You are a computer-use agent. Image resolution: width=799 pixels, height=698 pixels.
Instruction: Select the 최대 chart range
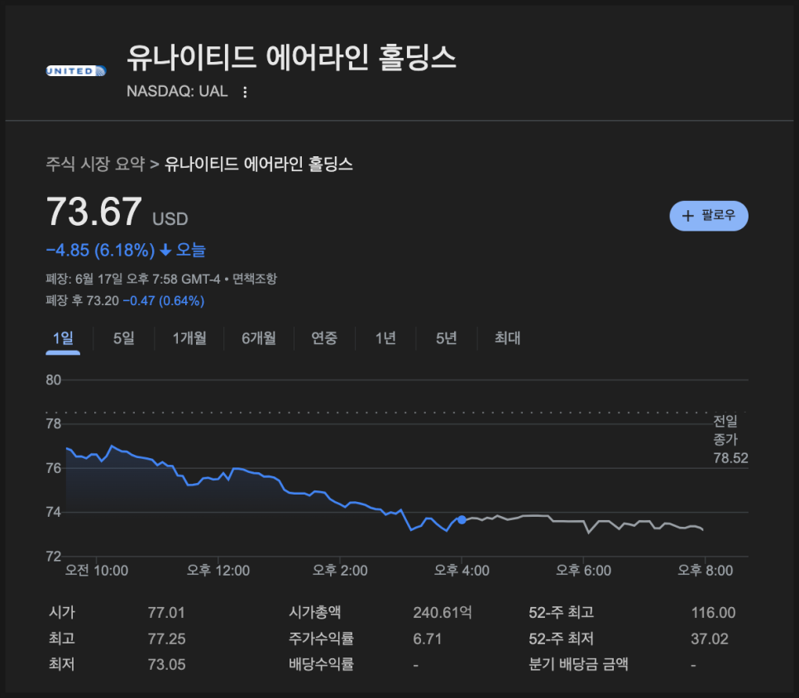[508, 337]
